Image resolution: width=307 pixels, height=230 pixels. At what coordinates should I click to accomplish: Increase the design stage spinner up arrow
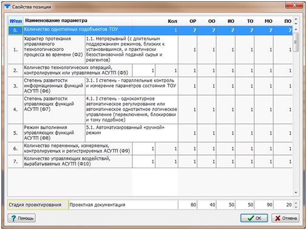(x=296, y=203)
